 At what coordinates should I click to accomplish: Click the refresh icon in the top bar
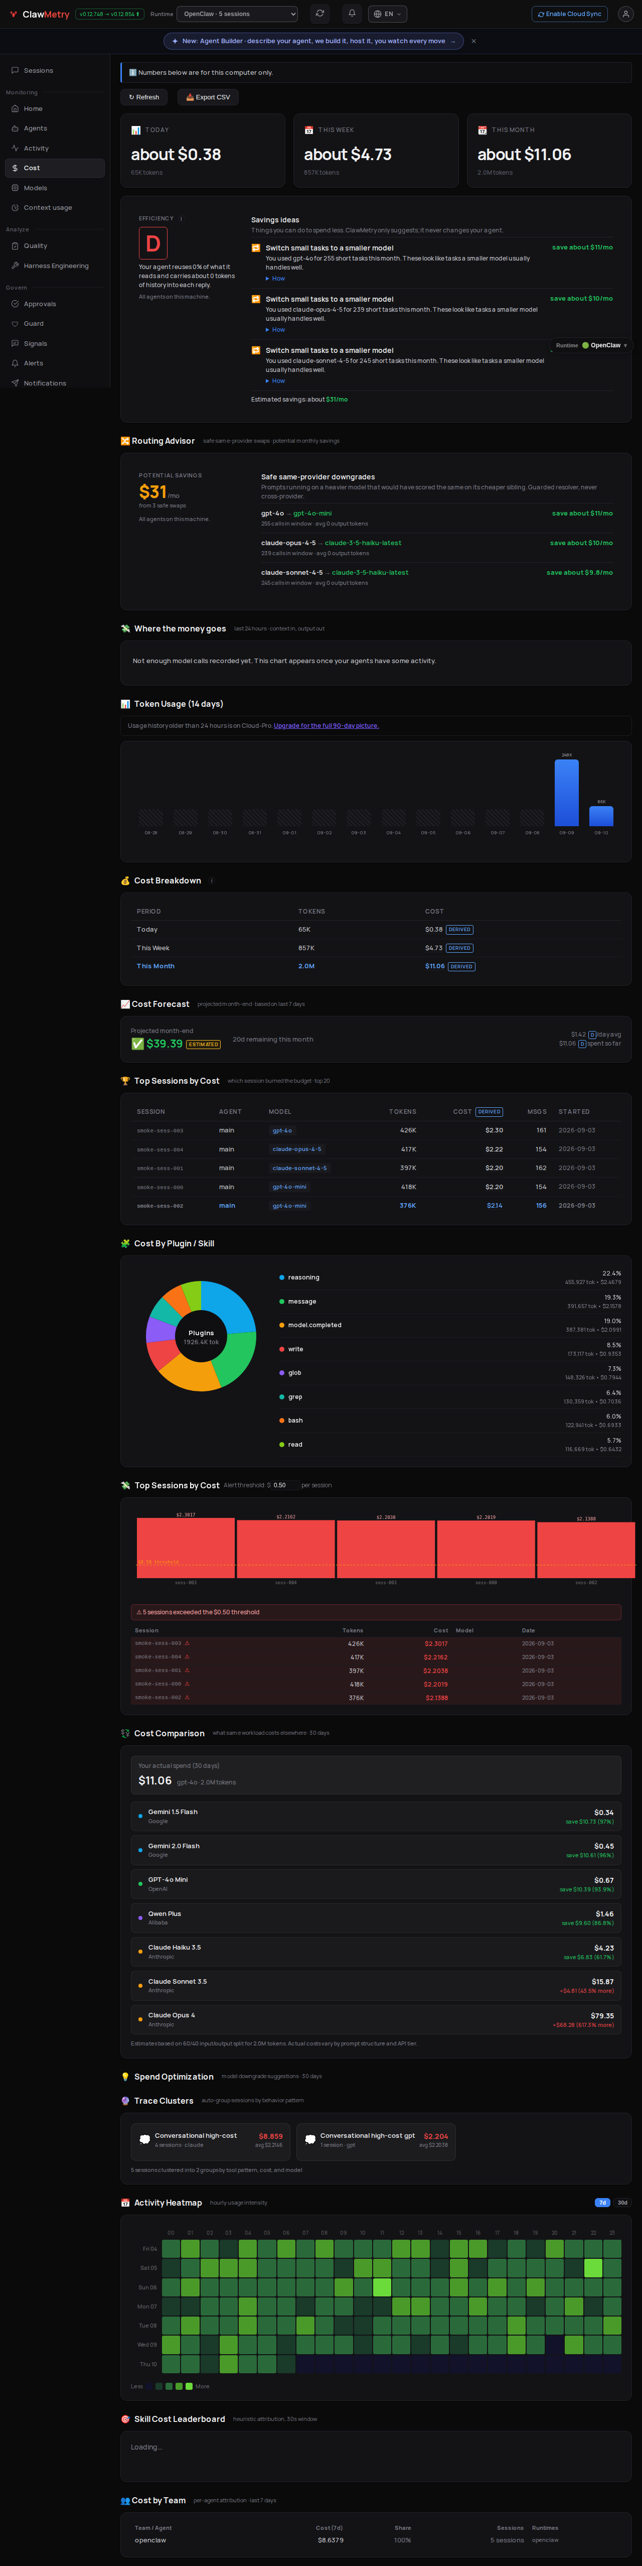(x=319, y=14)
